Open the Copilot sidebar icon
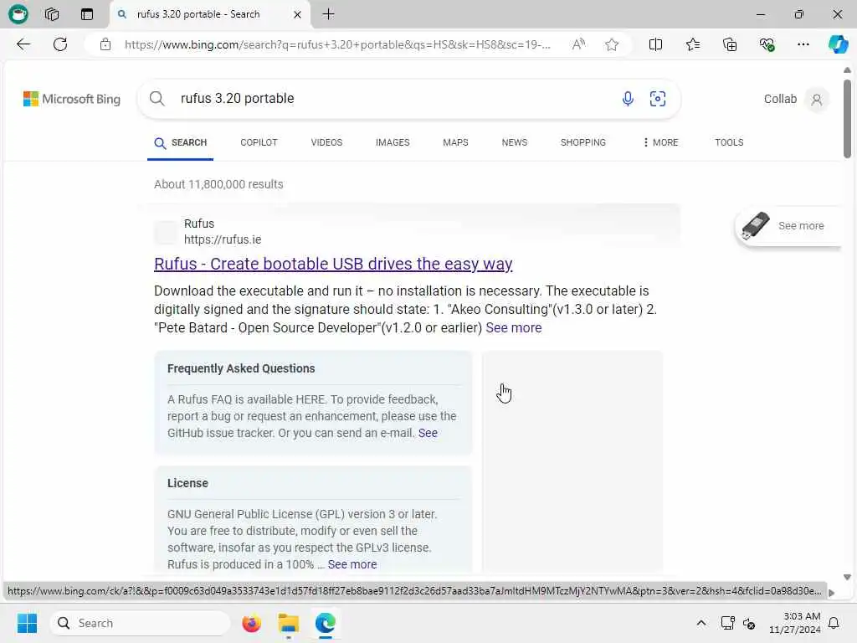 click(x=838, y=44)
